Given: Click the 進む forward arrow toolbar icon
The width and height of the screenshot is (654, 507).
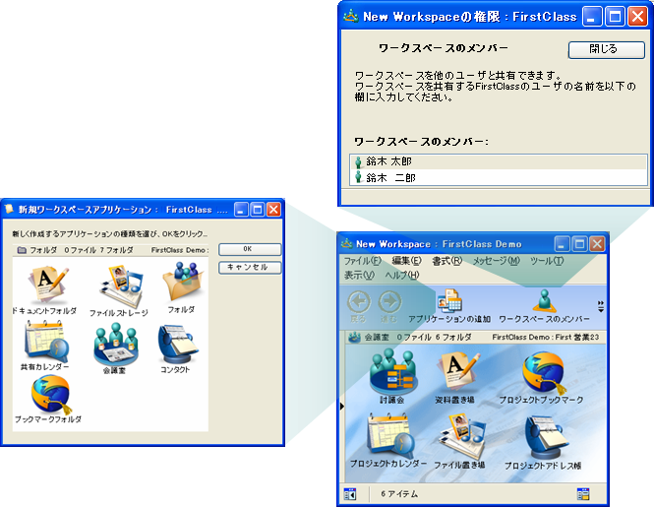Looking at the screenshot, I should point(389,302).
